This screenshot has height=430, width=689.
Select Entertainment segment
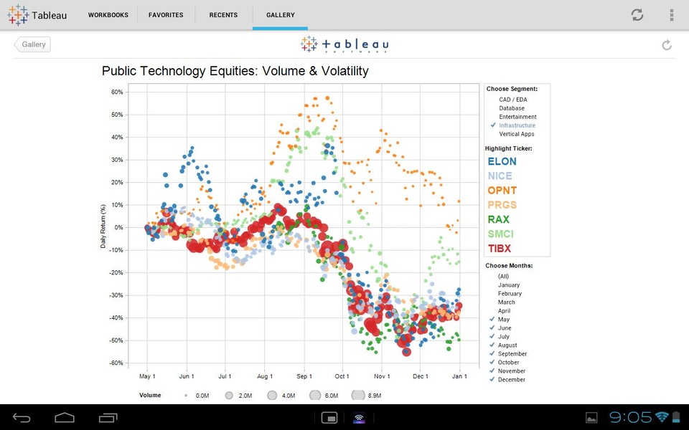point(517,117)
